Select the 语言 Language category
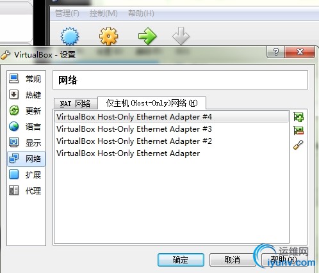The image size is (319, 273). 26,127
